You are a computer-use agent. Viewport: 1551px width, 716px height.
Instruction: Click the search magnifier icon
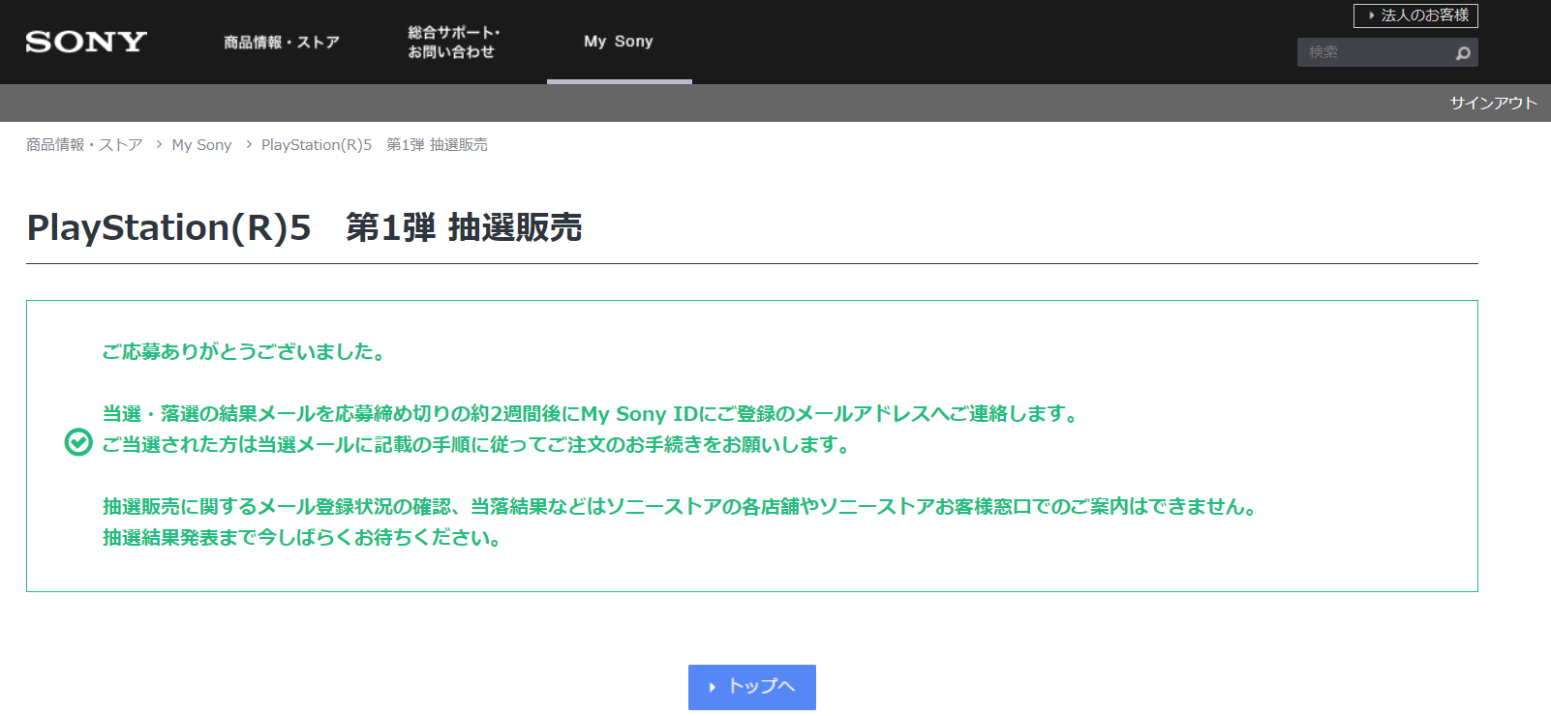1463,53
